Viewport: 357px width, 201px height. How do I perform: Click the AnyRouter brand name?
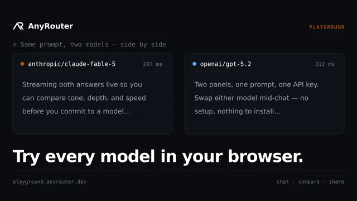click(x=51, y=26)
